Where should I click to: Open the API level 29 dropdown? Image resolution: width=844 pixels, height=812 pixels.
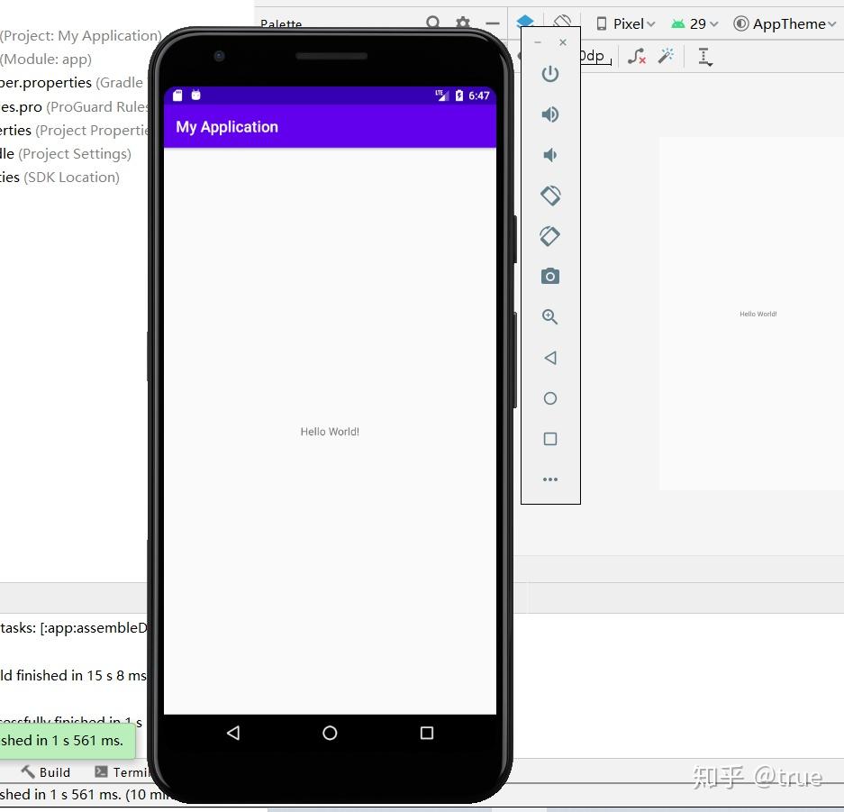tap(694, 23)
